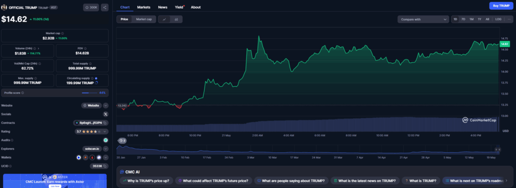Image resolution: width=516 pixels, height=188 pixels.
Task: Switch chart to candlestick view icon
Action: 176,20
